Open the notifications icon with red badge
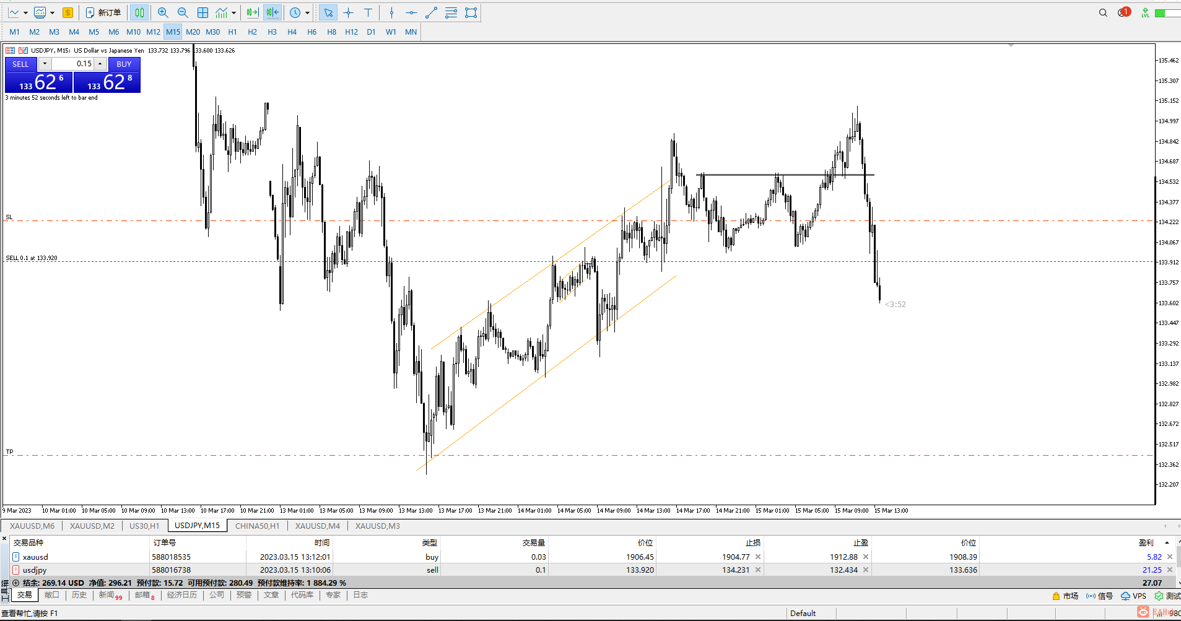 tap(1124, 12)
